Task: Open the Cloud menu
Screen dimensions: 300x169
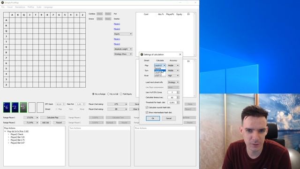Action: [10, 7]
